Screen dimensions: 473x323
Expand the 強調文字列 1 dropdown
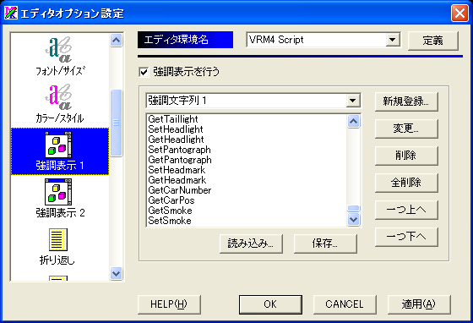pyautogui.click(x=353, y=101)
